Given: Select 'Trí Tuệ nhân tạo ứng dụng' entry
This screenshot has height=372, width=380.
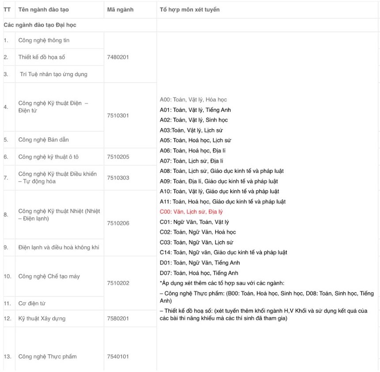Looking at the screenshot, I should [53, 74].
